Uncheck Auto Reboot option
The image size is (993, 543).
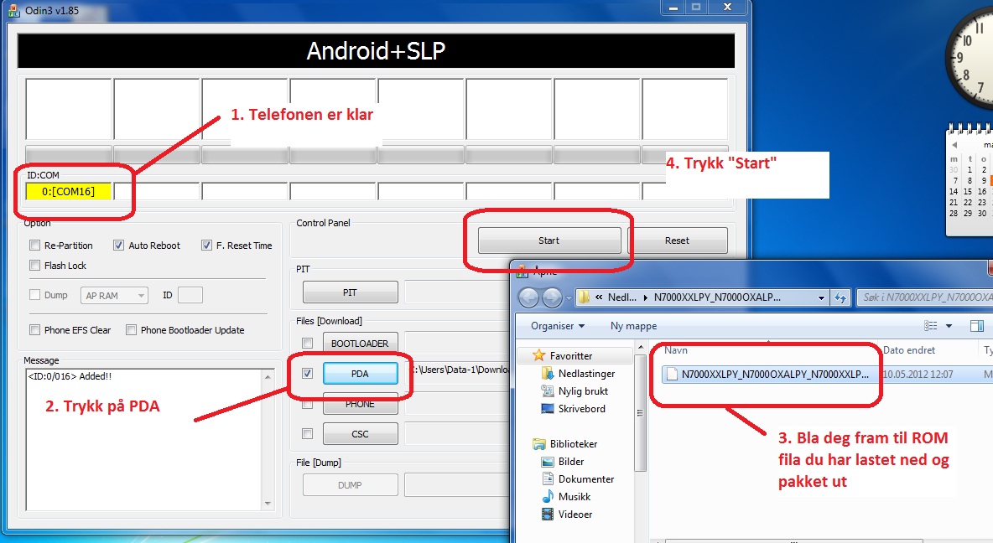coord(118,246)
